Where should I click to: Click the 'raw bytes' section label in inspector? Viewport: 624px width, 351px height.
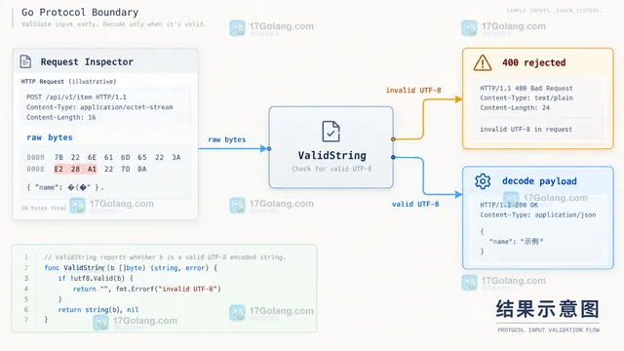[x=50, y=137]
